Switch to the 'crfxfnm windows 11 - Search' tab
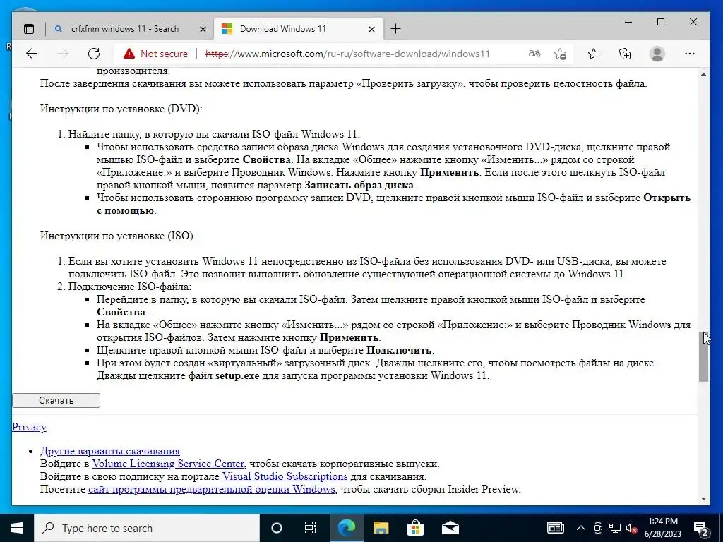The height and width of the screenshot is (542, 723). (124, 29)
